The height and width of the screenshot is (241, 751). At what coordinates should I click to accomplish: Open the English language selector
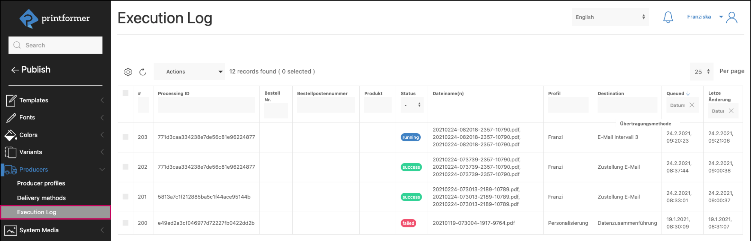(610, 17)
